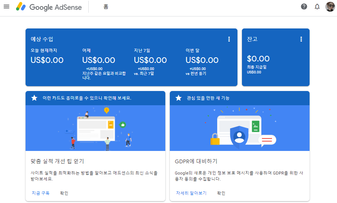
Task: Click the GDPR privacy shield illustration
Action: (x=240, y=128)
